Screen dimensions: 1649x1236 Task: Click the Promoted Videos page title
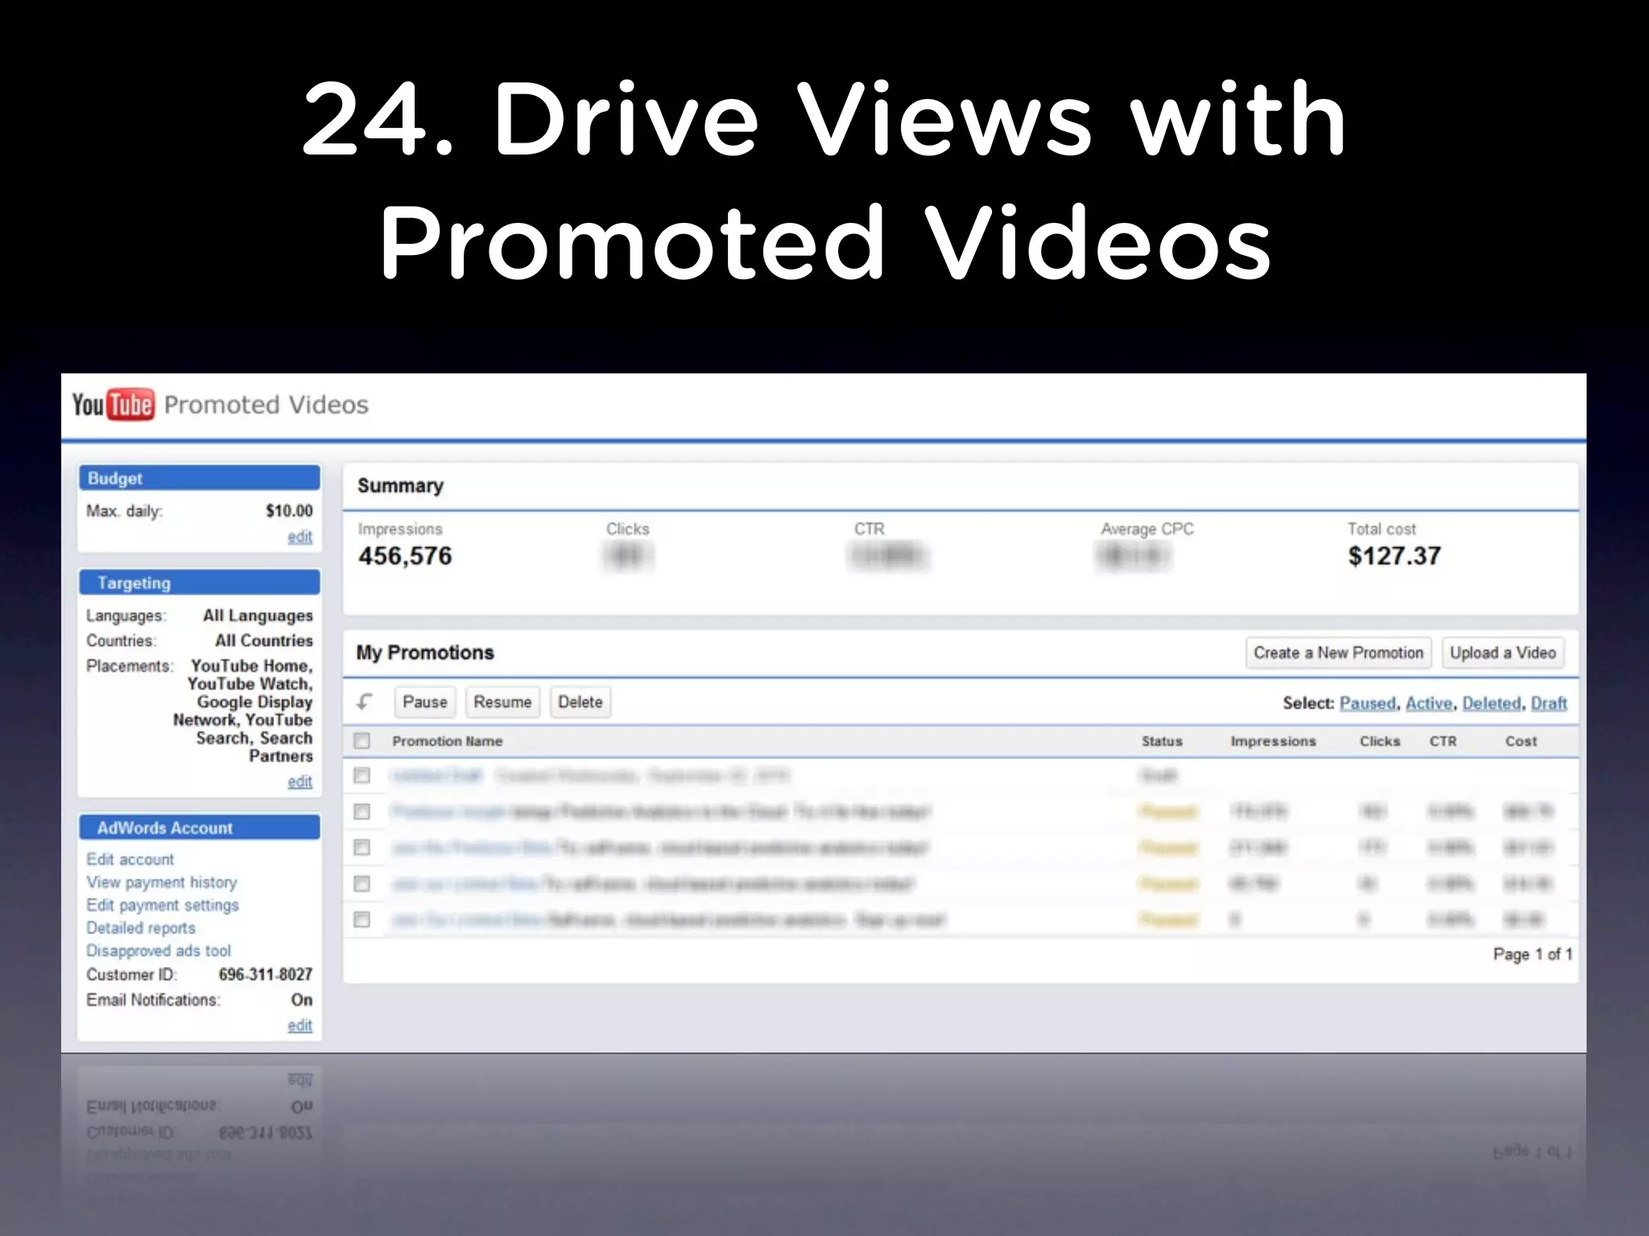(x=267, y=405)
